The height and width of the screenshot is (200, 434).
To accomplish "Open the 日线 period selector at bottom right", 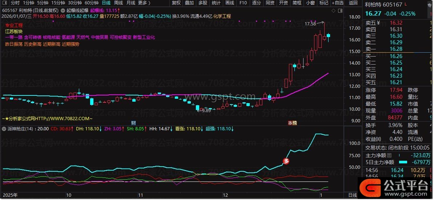I will tap(353, 195).
